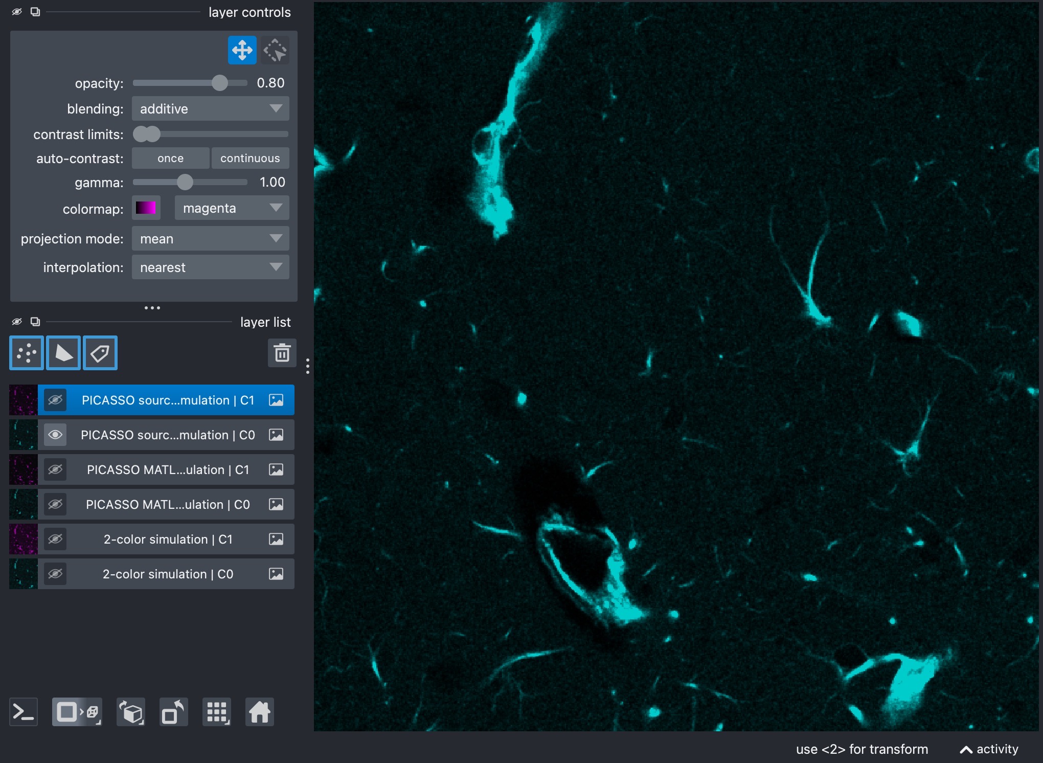Create a new shapes layer

[63, 353]
